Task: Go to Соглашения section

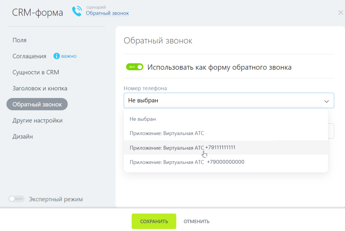Action: pyautogui.click(x=29, y=56)
